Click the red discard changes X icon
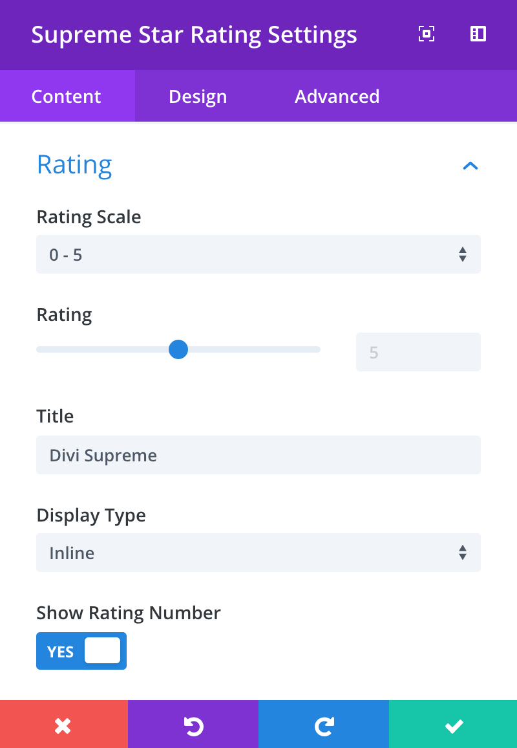 pos(63,726)
